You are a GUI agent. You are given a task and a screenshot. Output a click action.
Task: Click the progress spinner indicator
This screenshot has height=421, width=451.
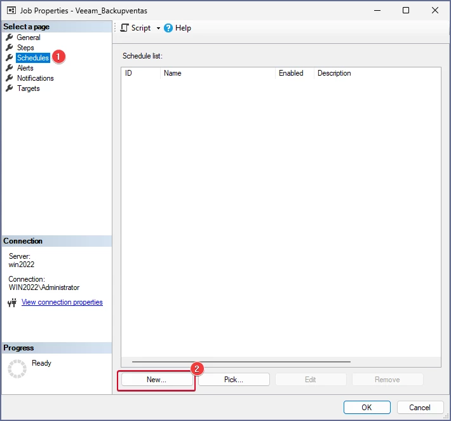tap(17, 369)
